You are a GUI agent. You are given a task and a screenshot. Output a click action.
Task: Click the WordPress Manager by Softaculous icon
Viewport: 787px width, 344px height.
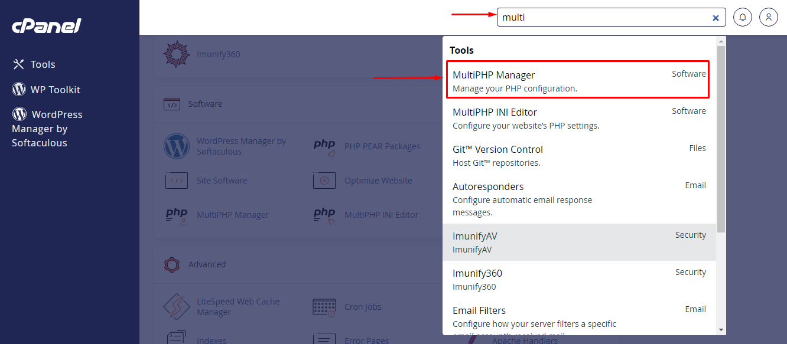click(x=176, y=146)
